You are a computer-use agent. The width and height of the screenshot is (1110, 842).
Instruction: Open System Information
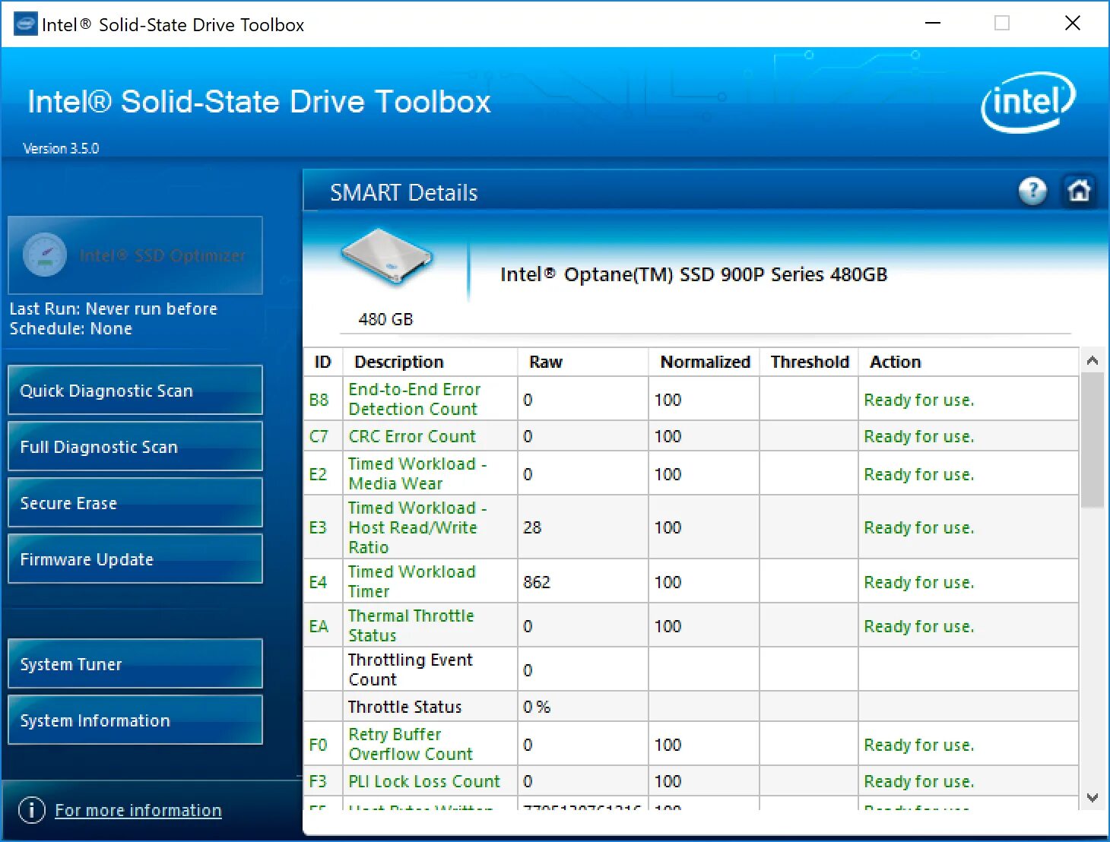pos(135,720)
